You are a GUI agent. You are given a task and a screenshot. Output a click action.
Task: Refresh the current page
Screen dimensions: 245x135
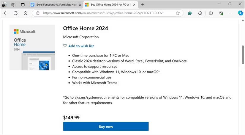pyautogui.click(x=16, y=13)
